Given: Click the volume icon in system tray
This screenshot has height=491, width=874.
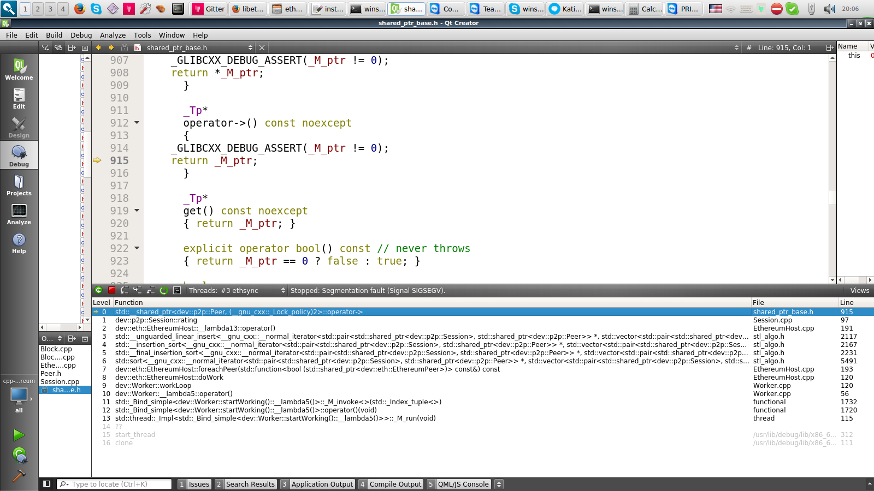Looking at the screenshot, I should click(829, 9).
